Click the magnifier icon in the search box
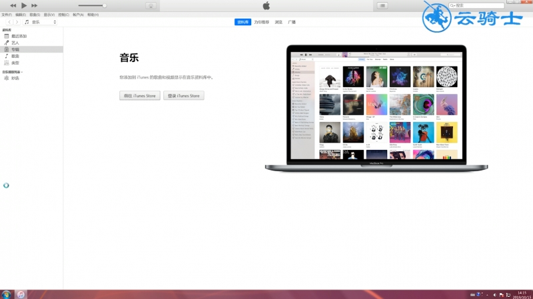Viewport: 533px width, 299px height. [x=452, y=5]
